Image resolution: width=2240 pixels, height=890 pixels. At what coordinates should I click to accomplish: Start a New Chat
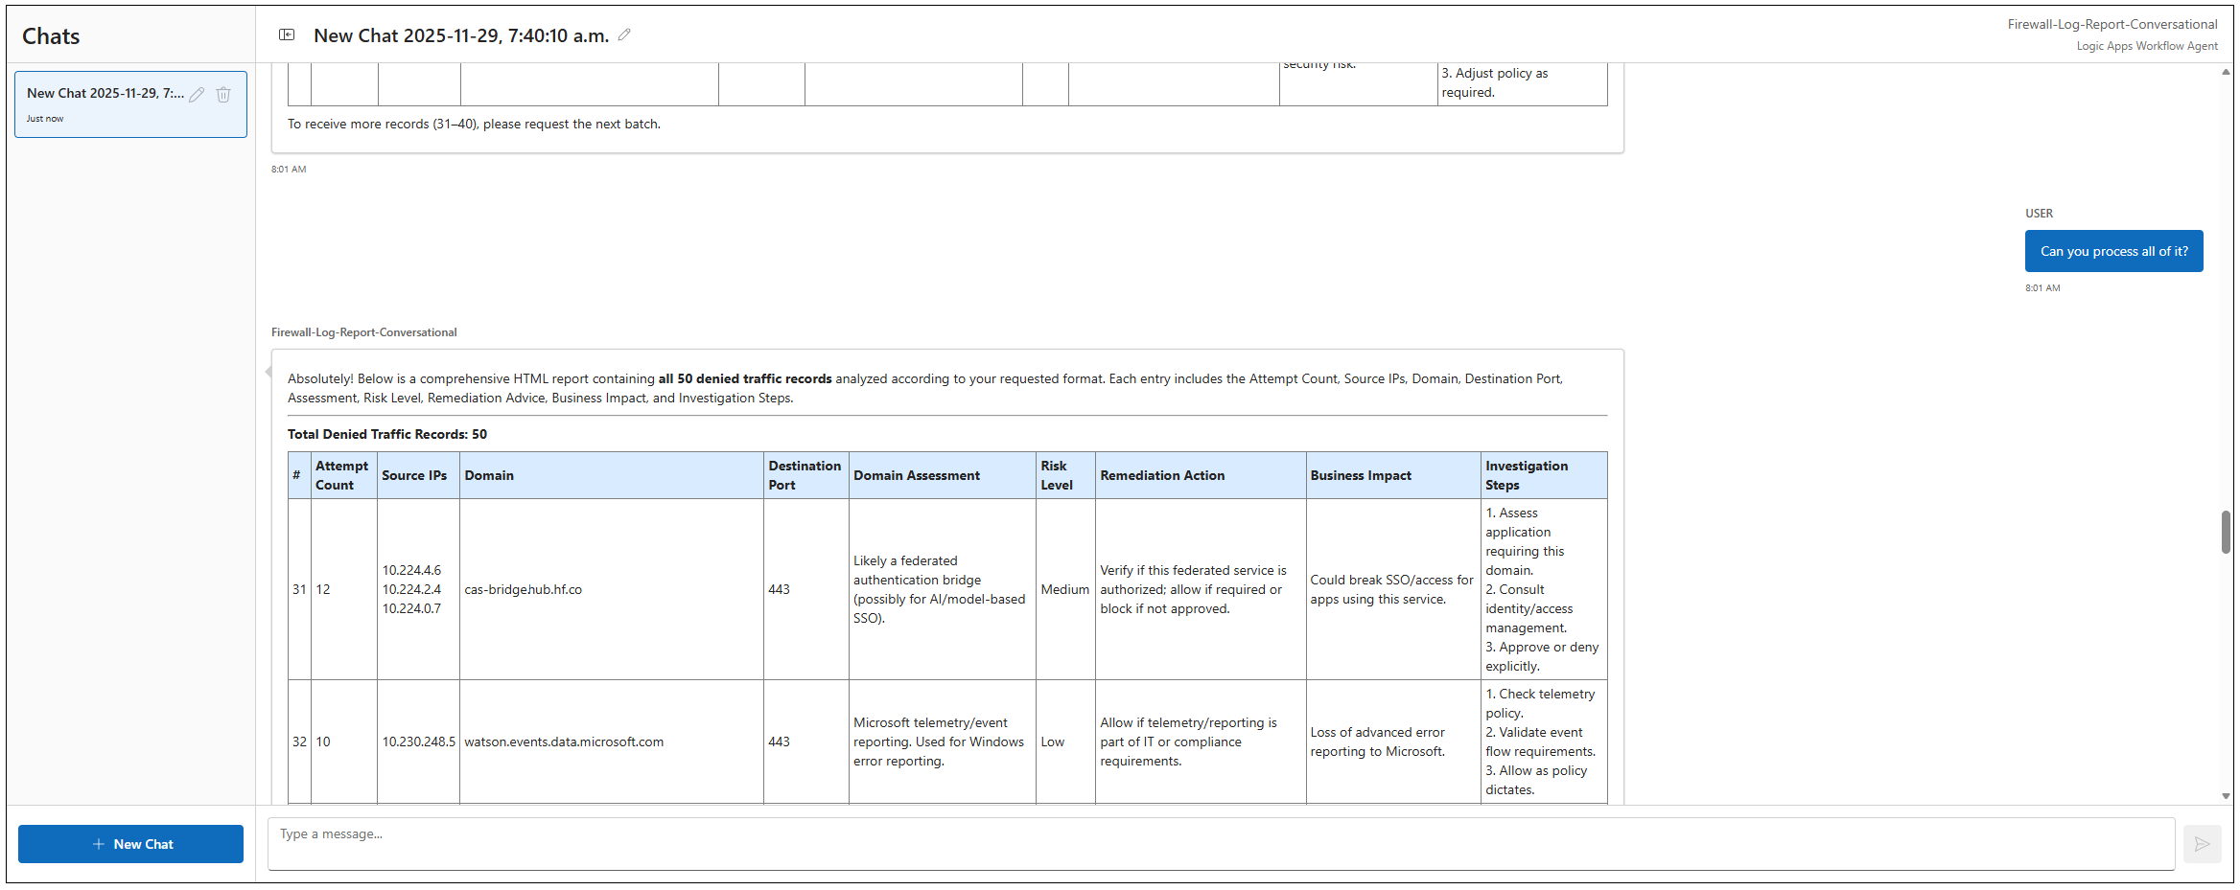tap(131, 844)
